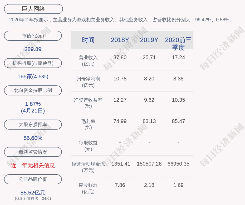Select 2019Y ROE value 9.62

pyautogui.click(x=149, y=100)
